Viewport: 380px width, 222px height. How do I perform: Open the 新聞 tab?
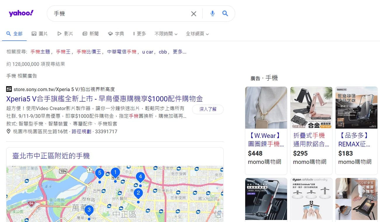[x=91, y=34]
